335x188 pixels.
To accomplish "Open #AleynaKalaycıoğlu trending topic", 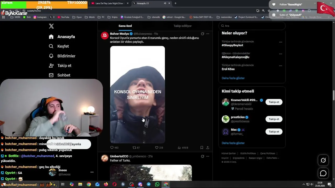I will click(235, 57).
